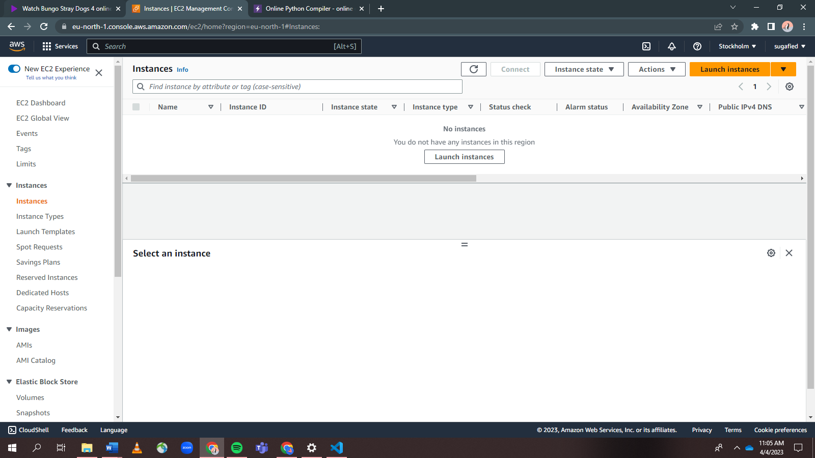Collapse the Images section in the sidebar
The height and width of the screenshot is (458, 815).
(9, 329)
